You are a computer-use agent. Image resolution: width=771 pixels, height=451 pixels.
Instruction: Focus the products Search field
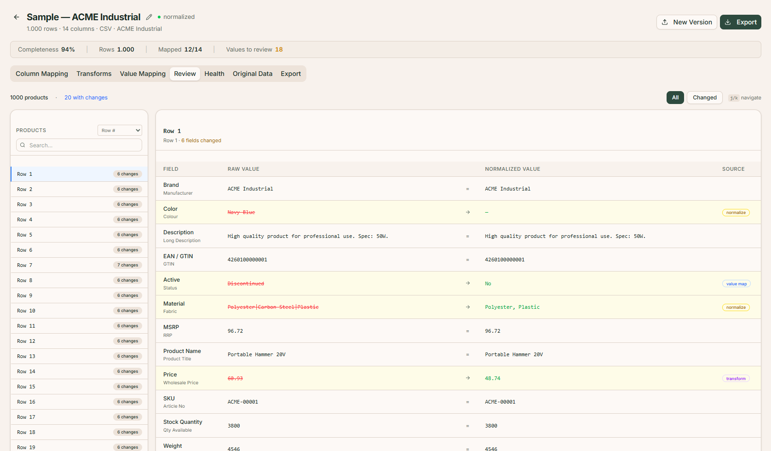[x=83, y=145]
